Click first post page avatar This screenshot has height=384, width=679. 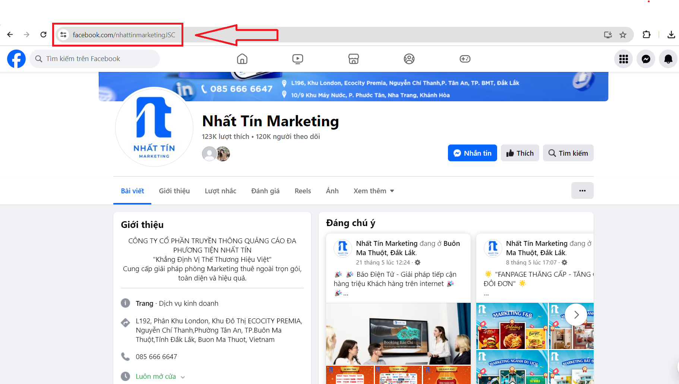[x=343, y=248]
